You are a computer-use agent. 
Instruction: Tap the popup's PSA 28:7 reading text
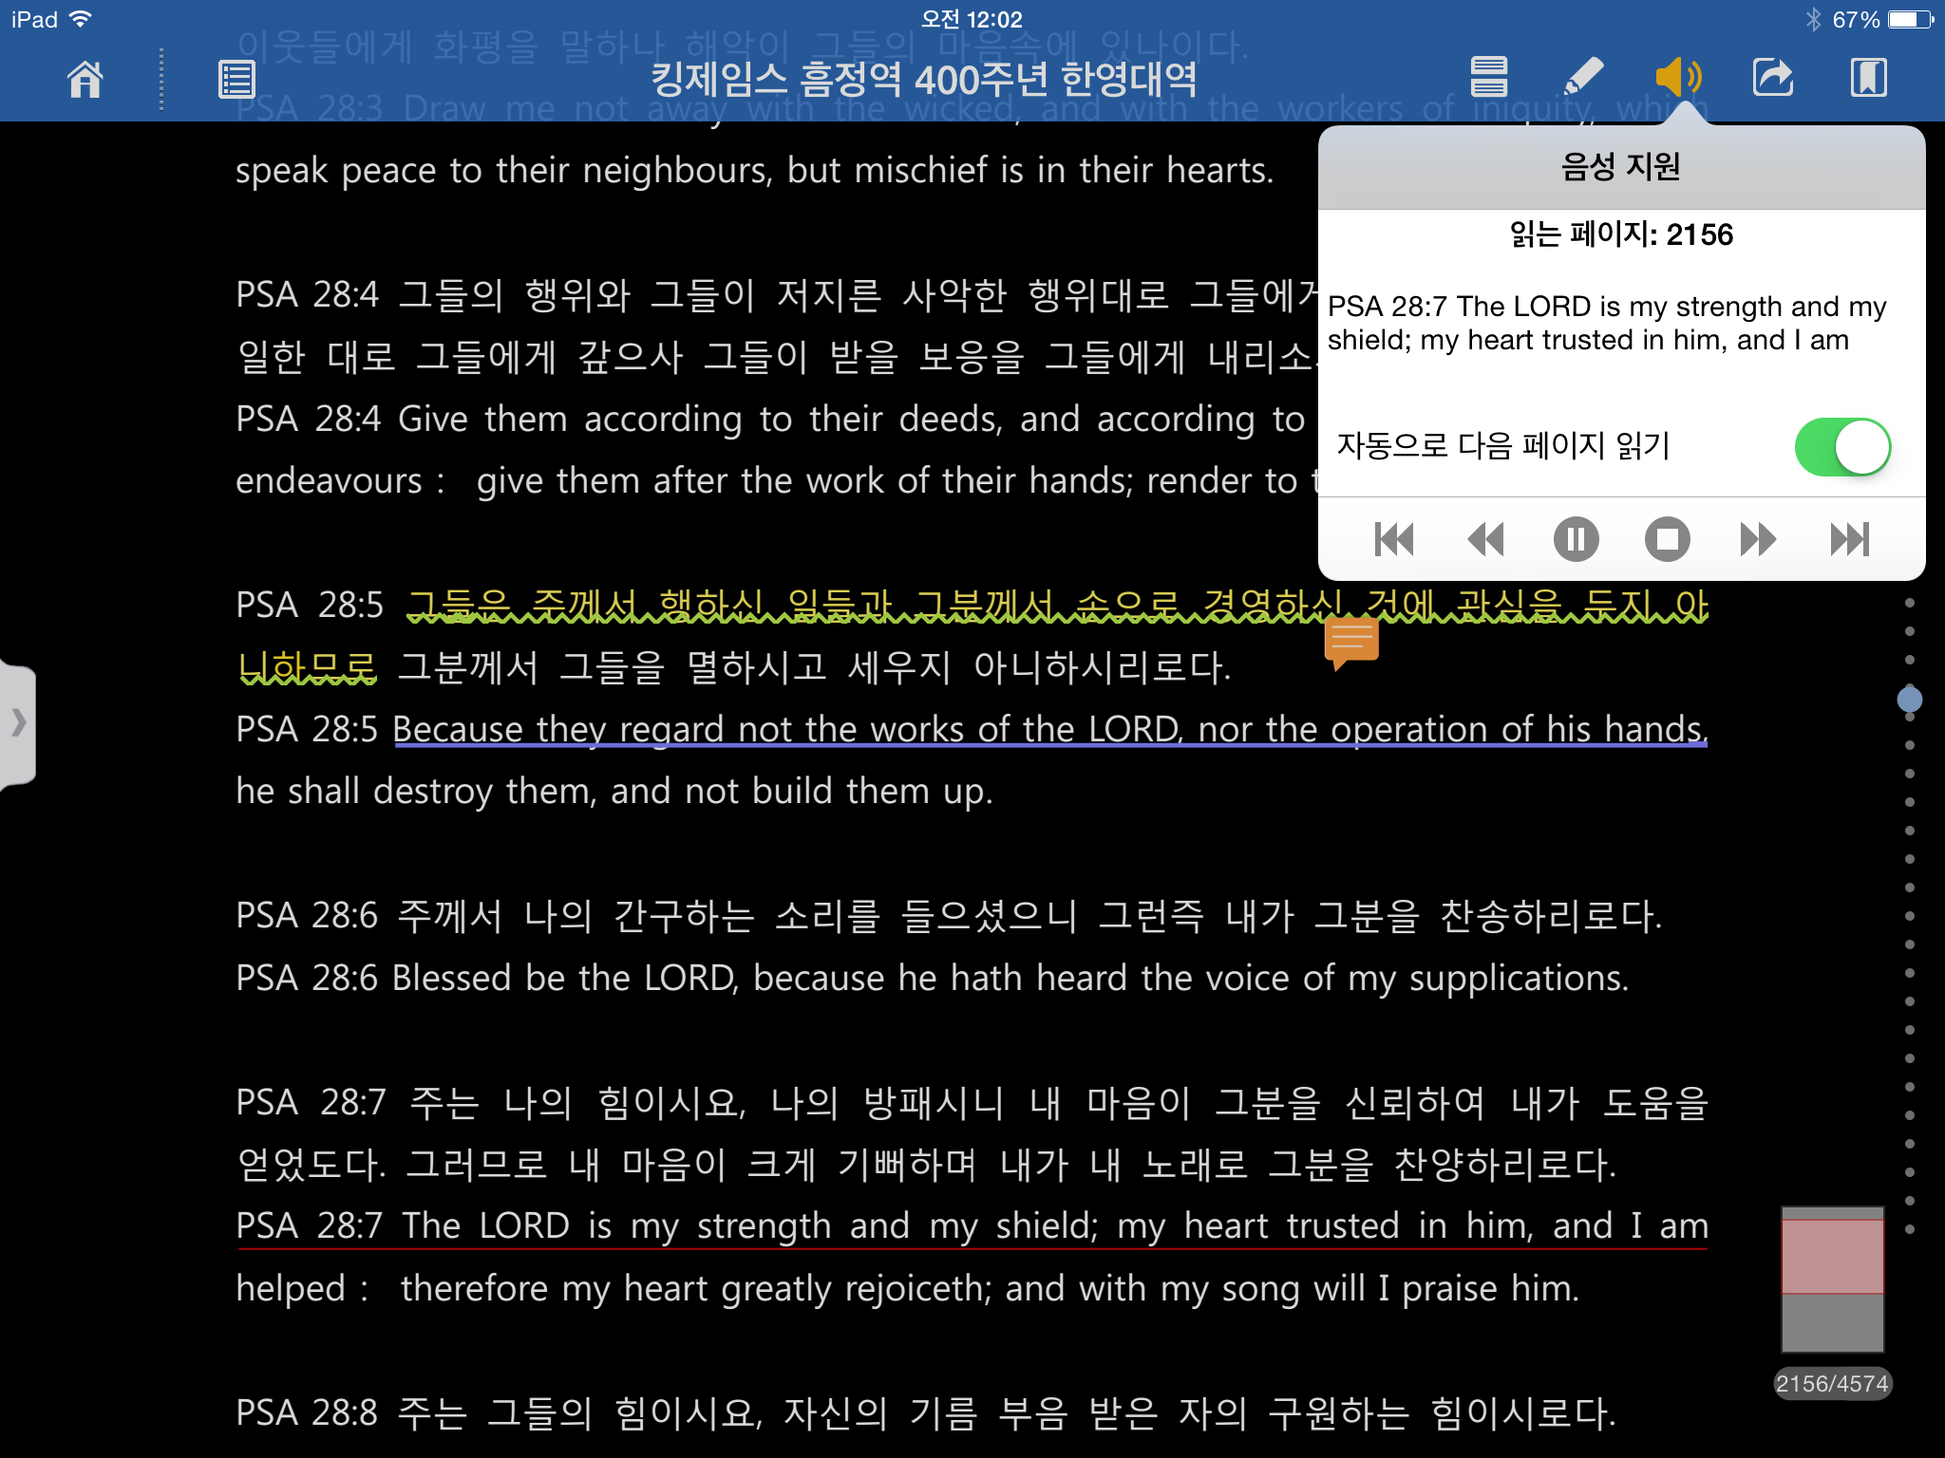(1607, 323)
